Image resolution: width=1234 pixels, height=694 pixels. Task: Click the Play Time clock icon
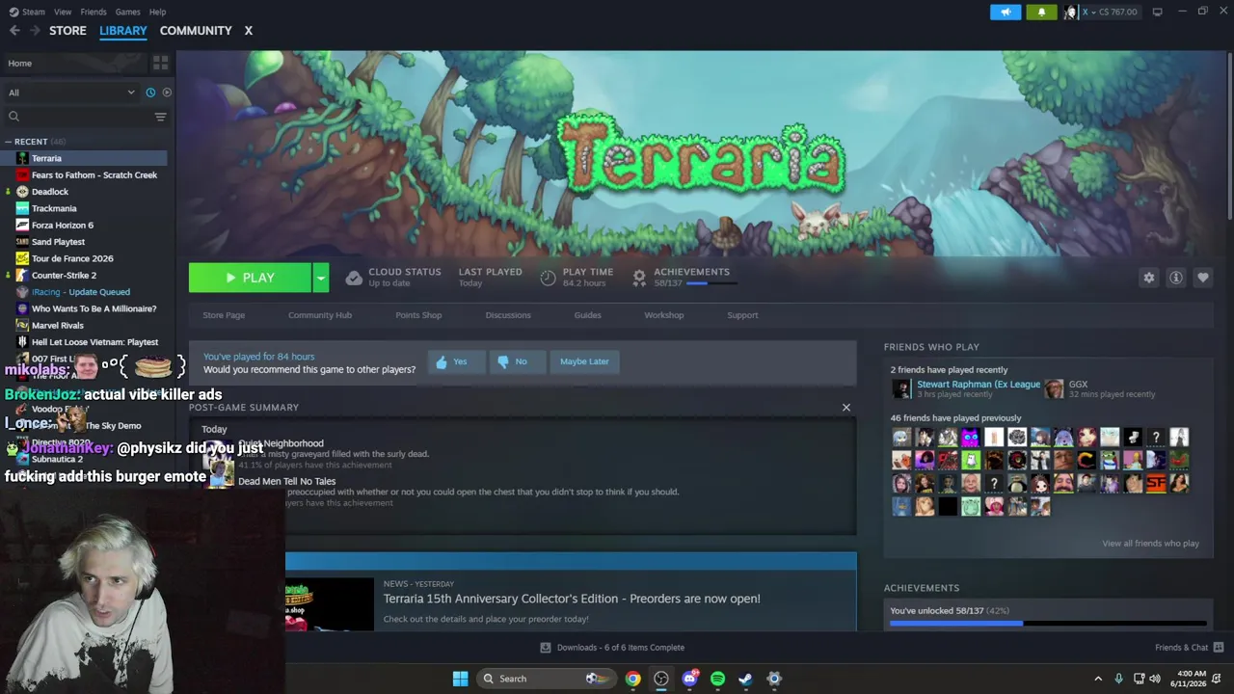pyautogui.click(x=548, y=278)
